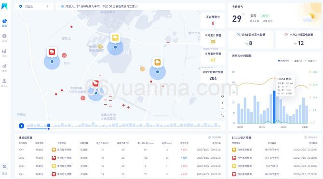The width and height of the screenshot is (323, 179).
Task: Select the 110kv voltage cell
Action: (22, 166)
